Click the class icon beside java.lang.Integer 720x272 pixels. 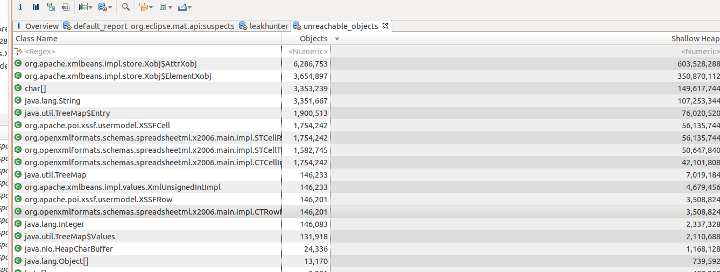click(x=18, y=224)
